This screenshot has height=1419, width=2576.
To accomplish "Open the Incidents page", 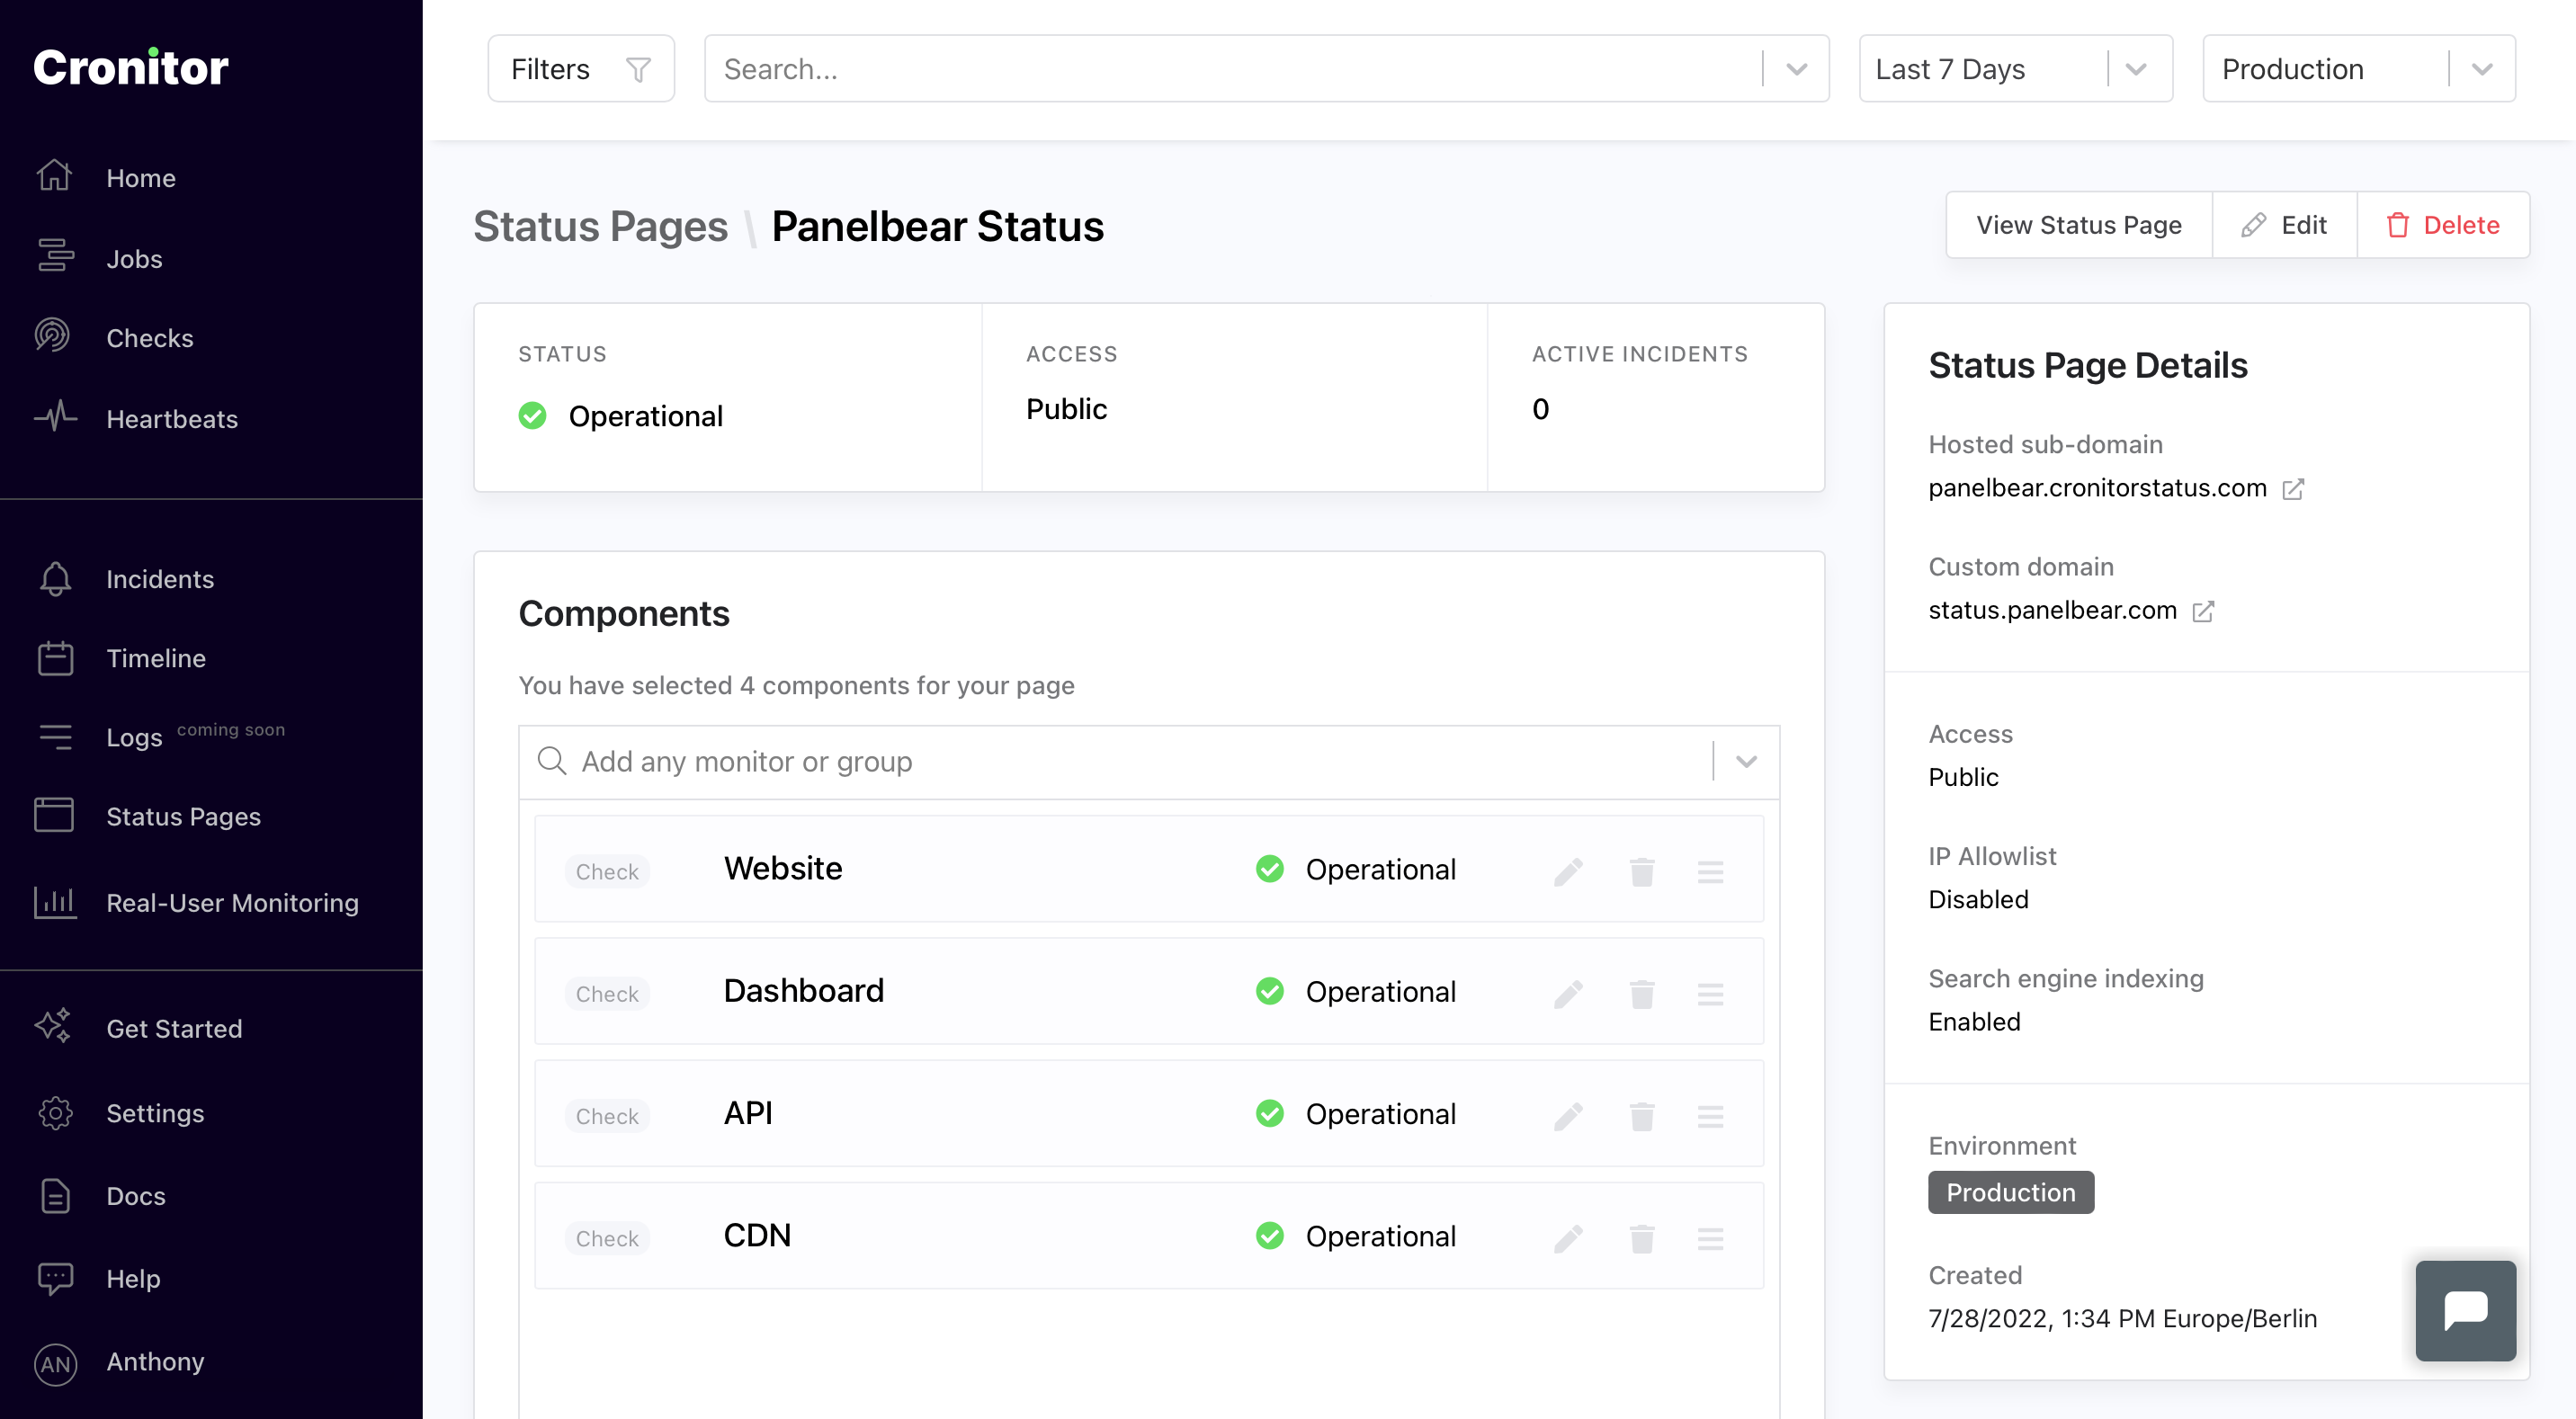I will 160,578.
